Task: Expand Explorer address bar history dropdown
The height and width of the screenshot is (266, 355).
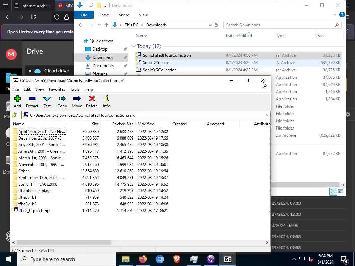Action: (x=210, y=25)
